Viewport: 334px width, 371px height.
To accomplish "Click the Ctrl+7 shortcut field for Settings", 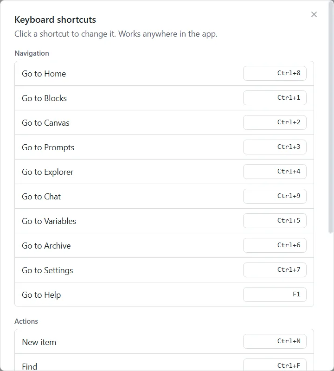I will [275, 270].
